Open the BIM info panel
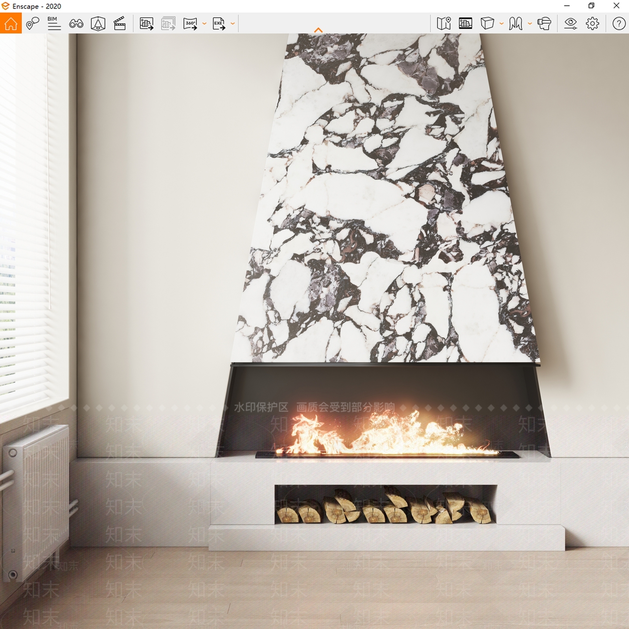The image size is (629, 629). (54, 23)
